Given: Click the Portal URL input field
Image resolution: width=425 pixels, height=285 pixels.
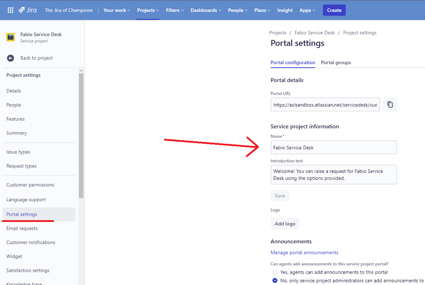Looking at the screenshot, I should [x=325, y=105].
